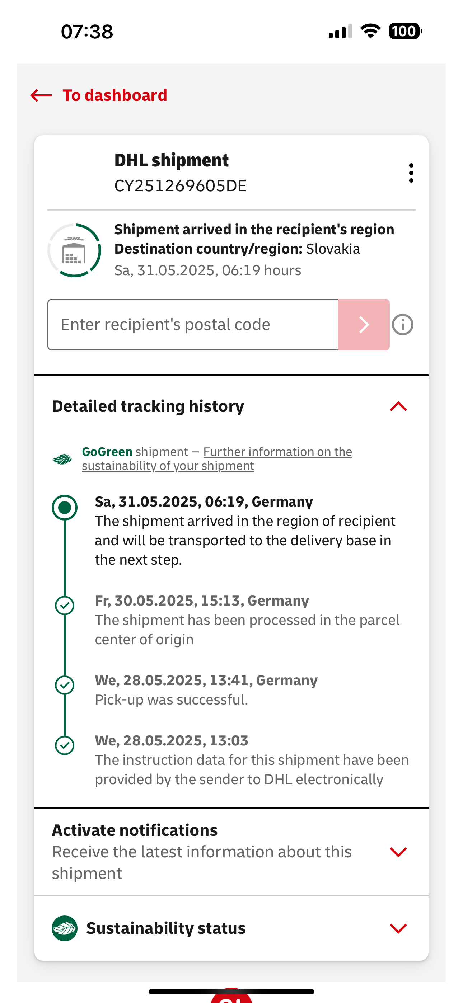463x1003 pixels.
Task: Tap the tracking number CY251269605DE
Action: click(181, 186)
